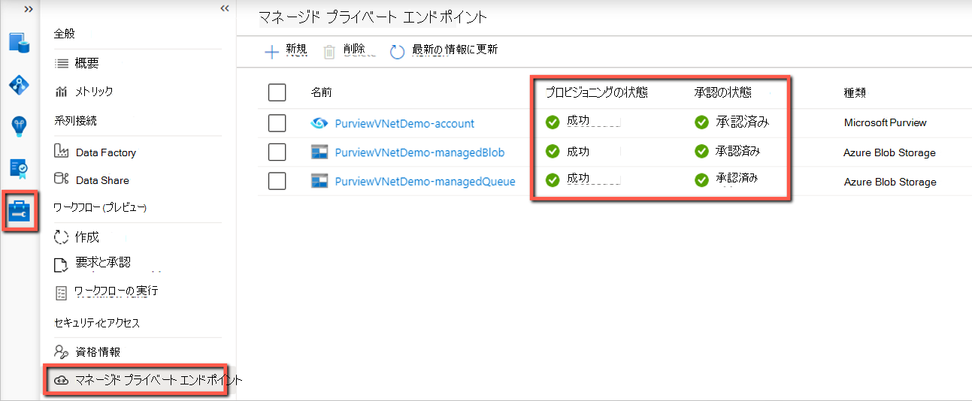This screenshot has height=401, width=972.
Task: Click the Microsoft Purview type cell
Action: click(x=886, y=122)
